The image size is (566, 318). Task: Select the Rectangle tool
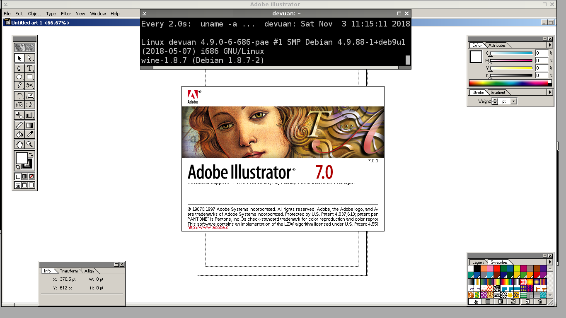click(x=30, y=77)
